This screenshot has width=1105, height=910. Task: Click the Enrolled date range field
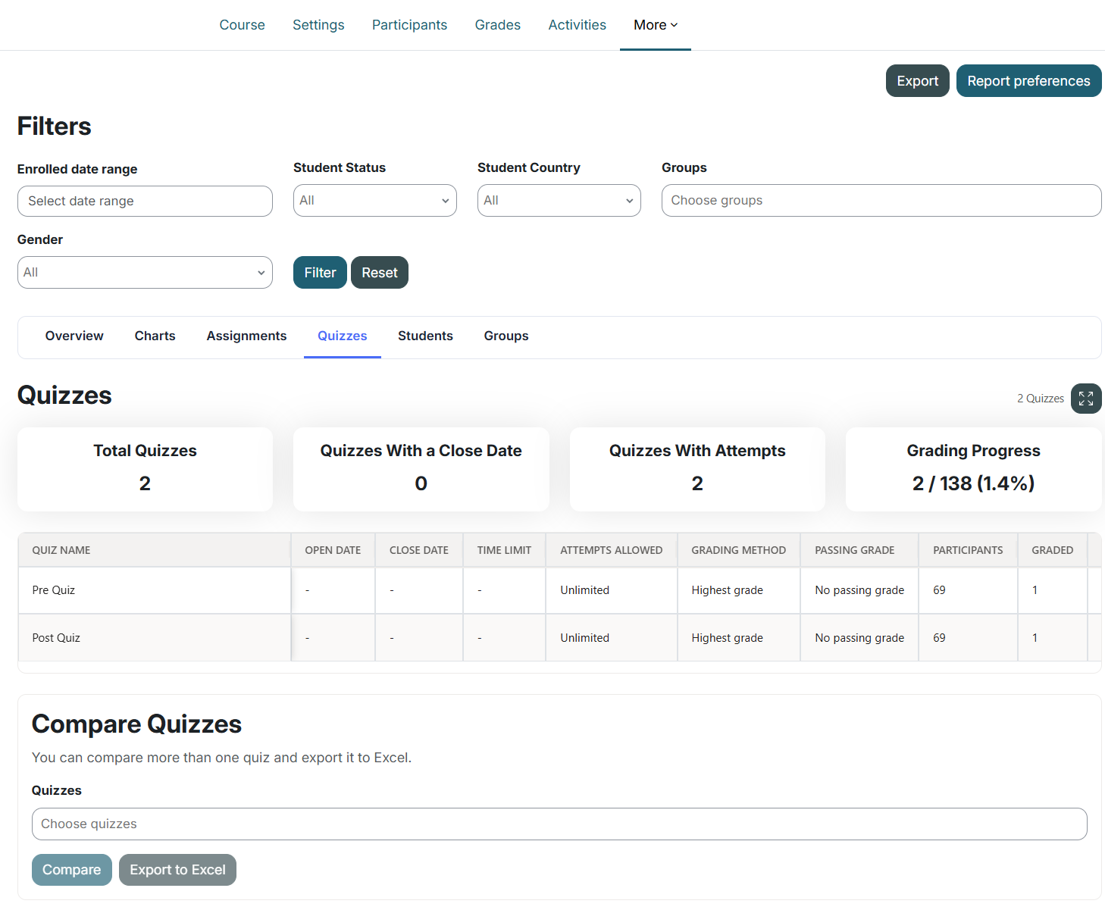[145, 202]
